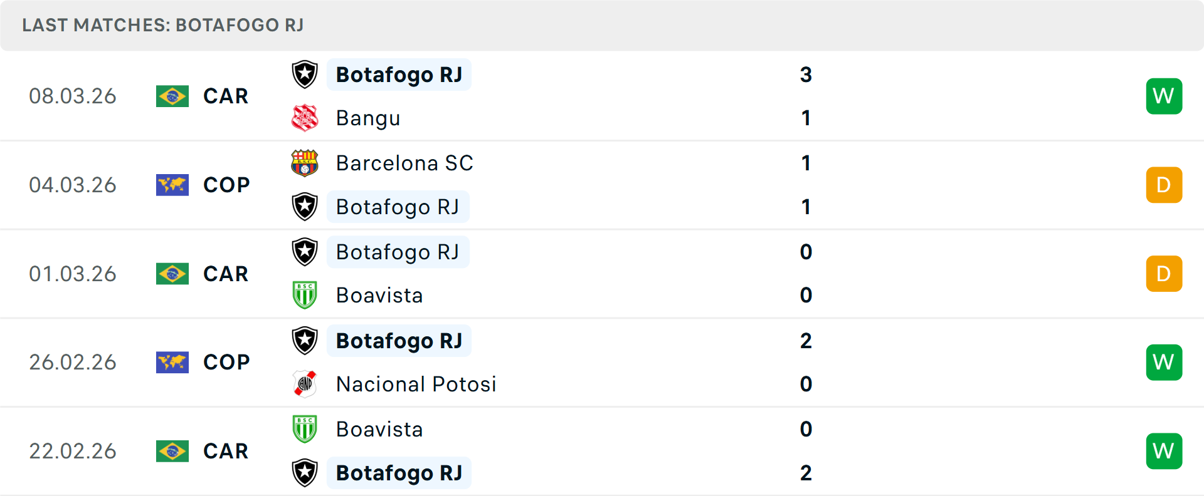
Task: Open Bangu team link
Action: 368,118
